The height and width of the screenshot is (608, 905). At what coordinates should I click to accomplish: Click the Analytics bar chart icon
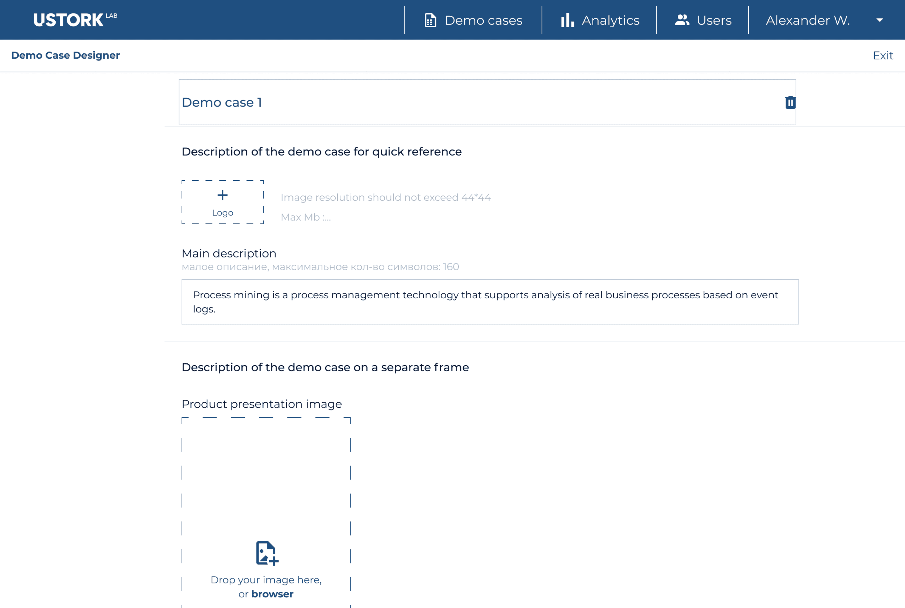[x=567, y=20]
